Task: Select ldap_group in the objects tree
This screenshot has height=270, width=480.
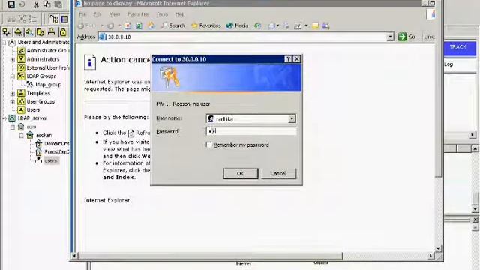Action: tap(48, 84)
